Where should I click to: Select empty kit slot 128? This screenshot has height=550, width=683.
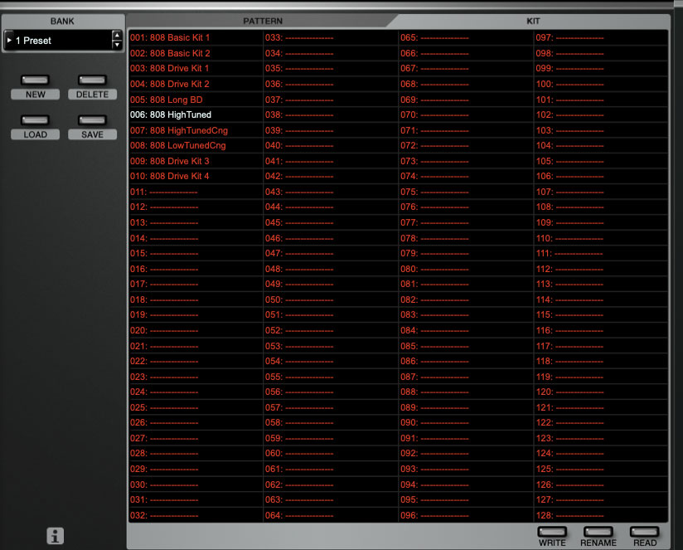coord(601,515)
